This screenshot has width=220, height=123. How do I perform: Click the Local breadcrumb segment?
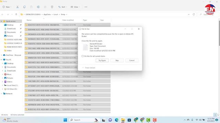56,14
